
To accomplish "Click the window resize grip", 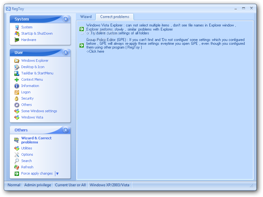I will pos(252,186).
